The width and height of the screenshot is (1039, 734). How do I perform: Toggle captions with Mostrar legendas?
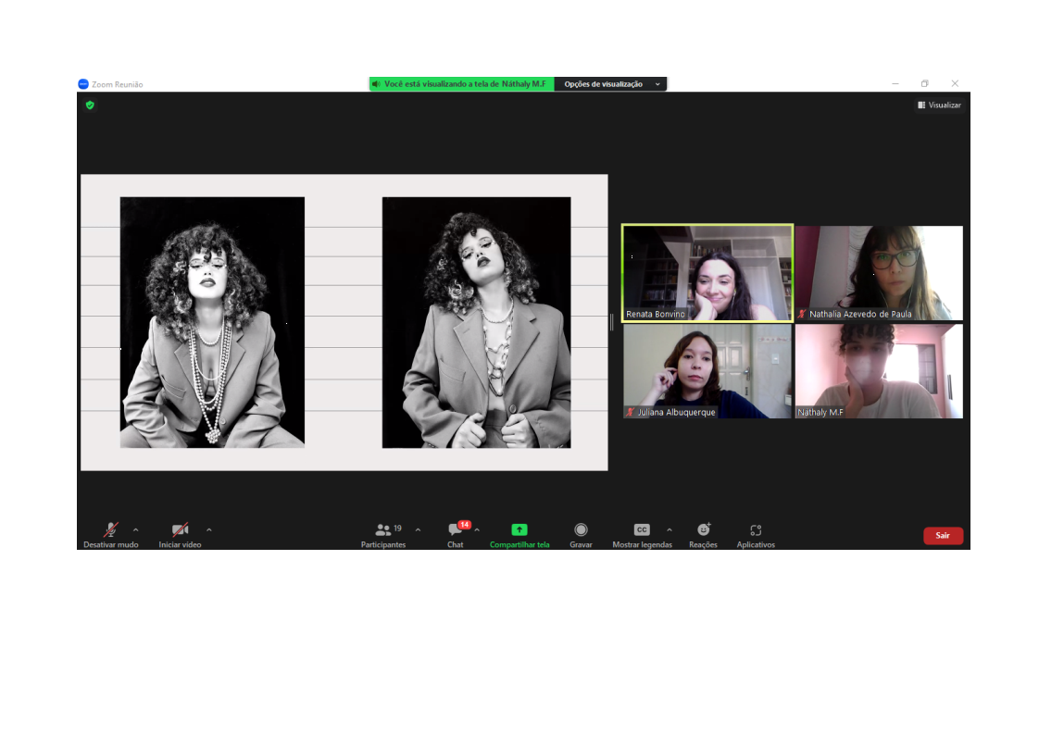(x=642, y=530)
